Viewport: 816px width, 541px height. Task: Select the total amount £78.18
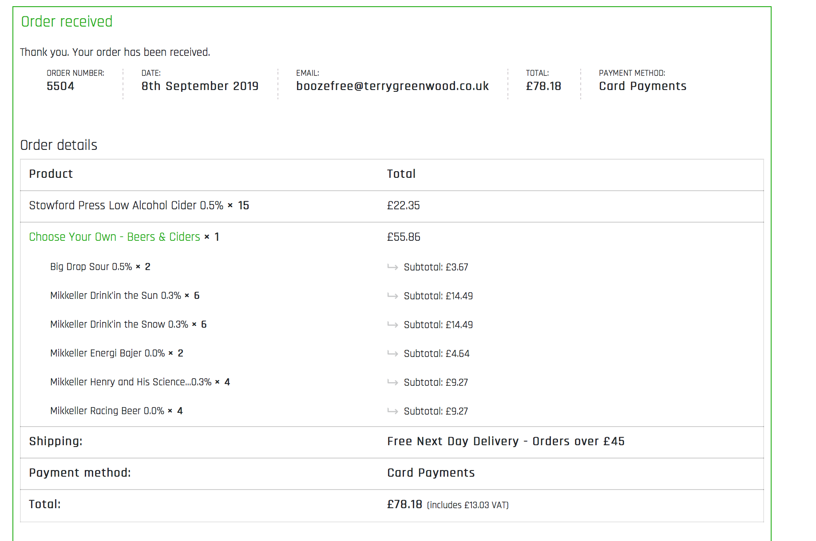tap(543, 86)
